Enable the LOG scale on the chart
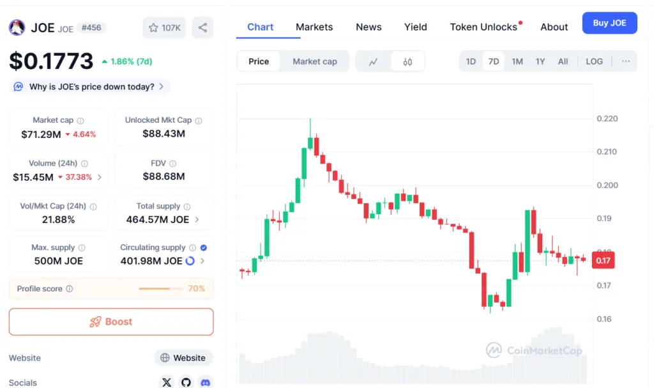 (594, 61)
